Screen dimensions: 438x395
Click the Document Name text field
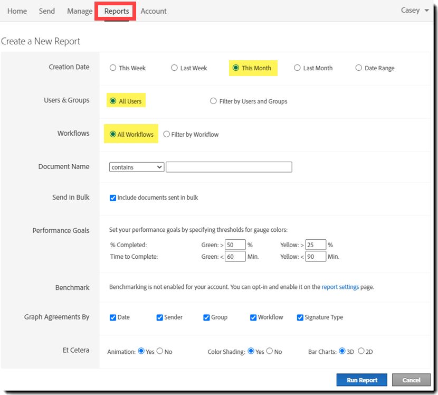228,167
